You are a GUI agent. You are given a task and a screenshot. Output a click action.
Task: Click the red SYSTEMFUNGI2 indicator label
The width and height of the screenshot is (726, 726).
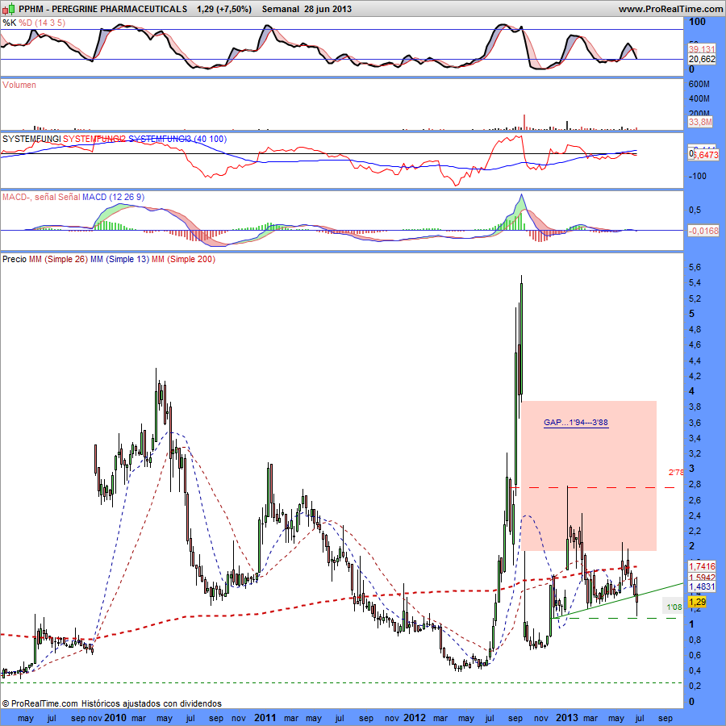click(94, 139)
